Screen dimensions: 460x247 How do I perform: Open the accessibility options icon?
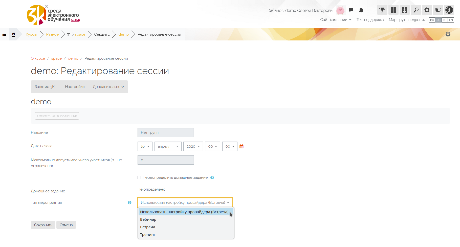[x=449, y=10]
